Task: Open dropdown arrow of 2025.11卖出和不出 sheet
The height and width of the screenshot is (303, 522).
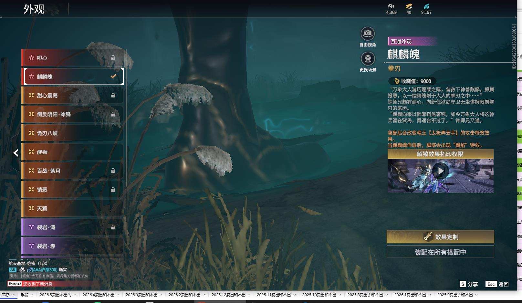Action: (294, 295)
